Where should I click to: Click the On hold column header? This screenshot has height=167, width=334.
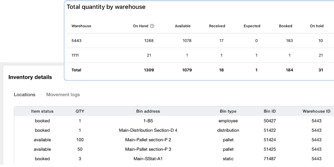point(317,26)
